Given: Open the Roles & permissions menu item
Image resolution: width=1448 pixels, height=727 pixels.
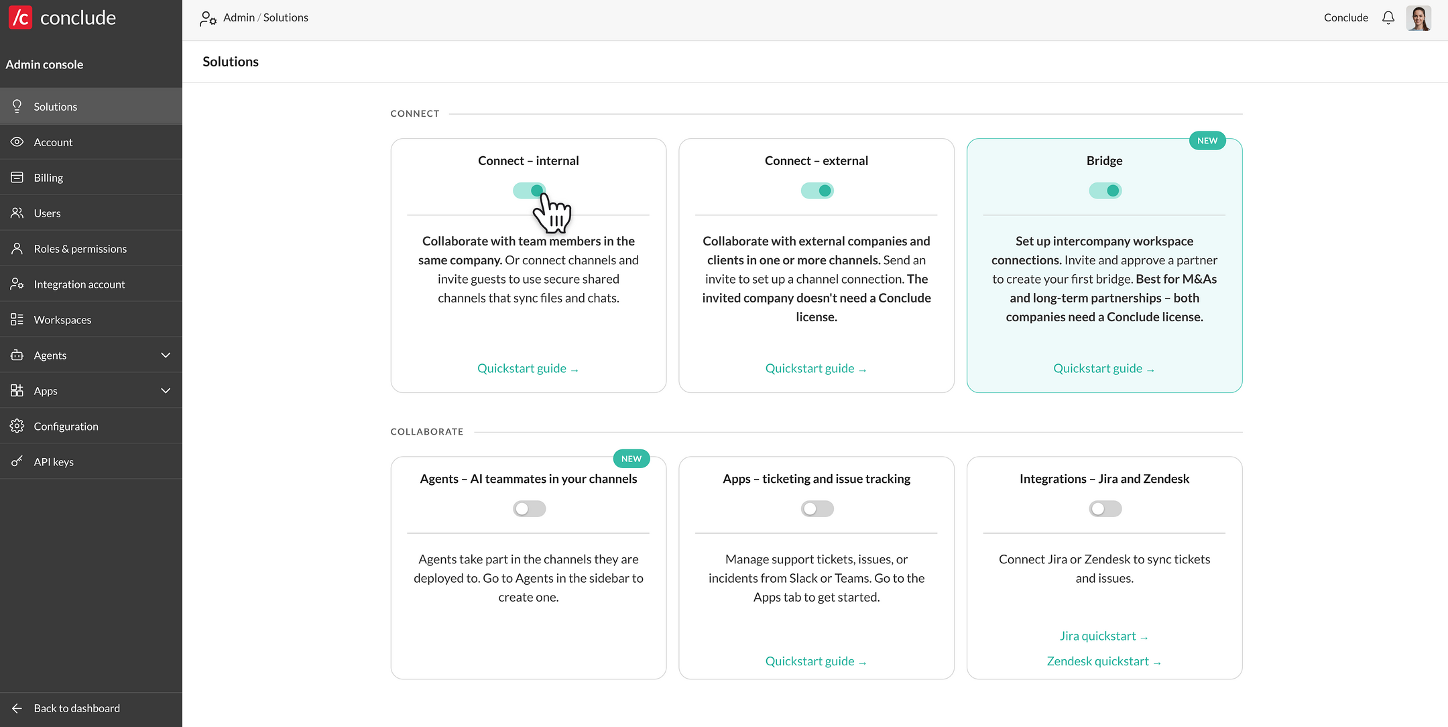Looking at the screenshot, I should (91, 248).
